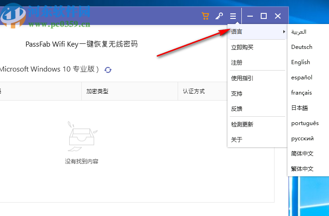Switch language to español

tap(301, 78)
